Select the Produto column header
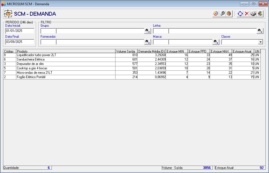269x173 pixels. pyautogui.click(x=66, y=51)
